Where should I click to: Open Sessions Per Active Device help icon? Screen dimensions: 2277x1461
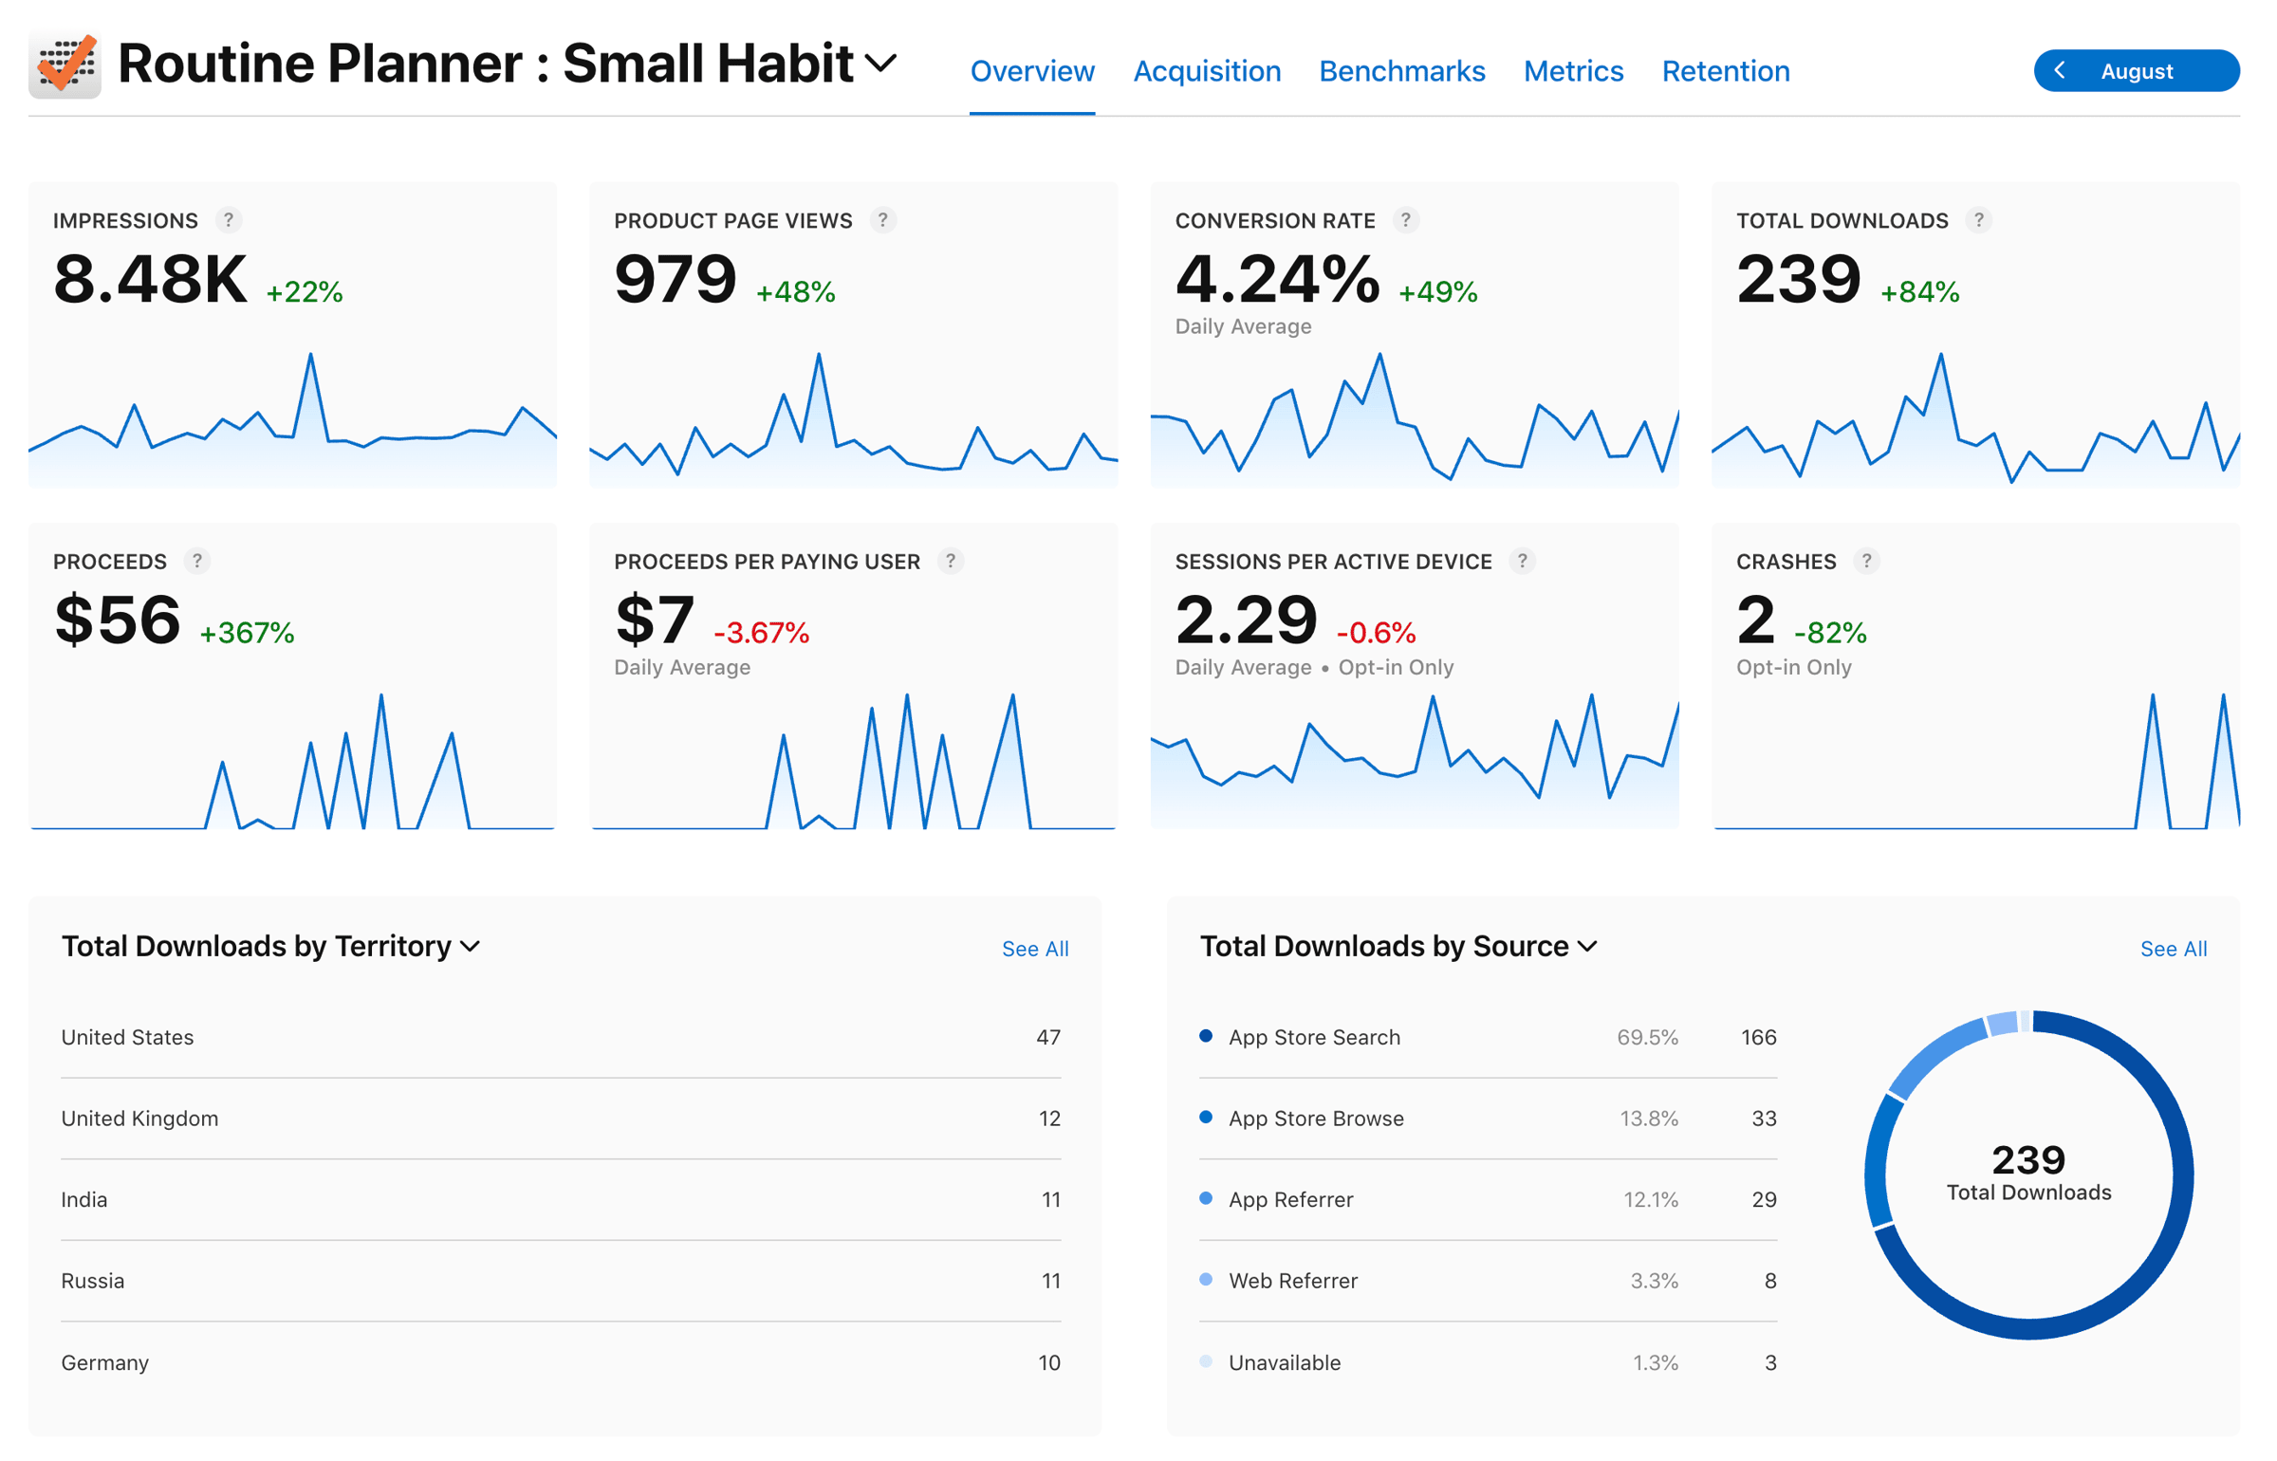coord(1522,561)
